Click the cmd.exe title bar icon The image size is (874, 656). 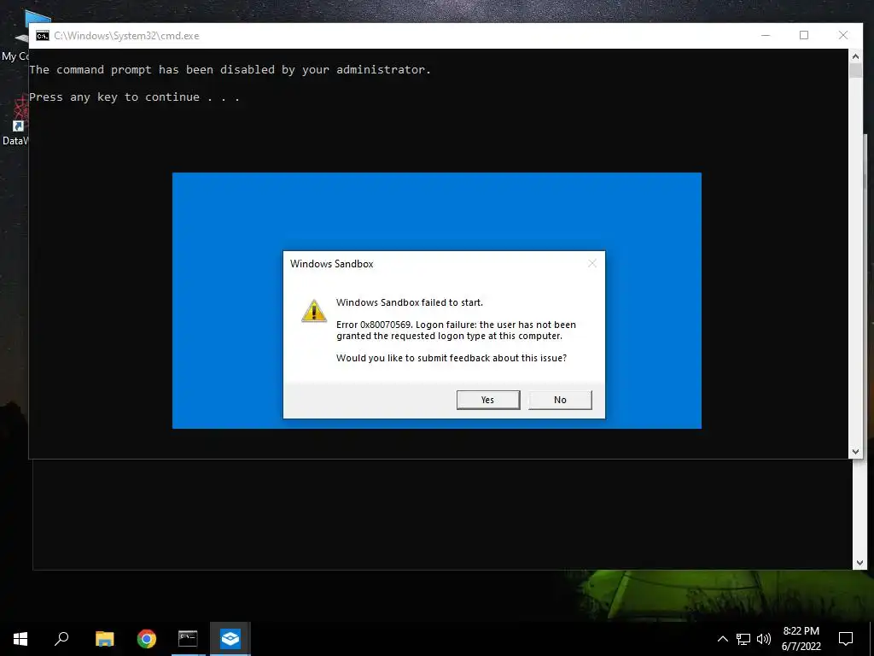tap(43, 36)
